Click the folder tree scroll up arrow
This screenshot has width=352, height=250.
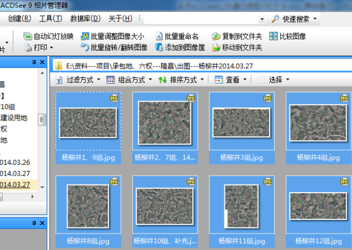click(x=42, y=73)
